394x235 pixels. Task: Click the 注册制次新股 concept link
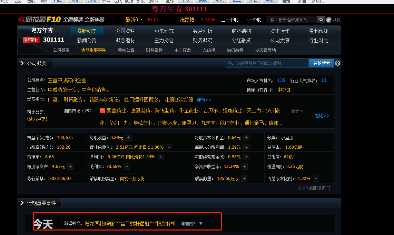pos(179,99)
